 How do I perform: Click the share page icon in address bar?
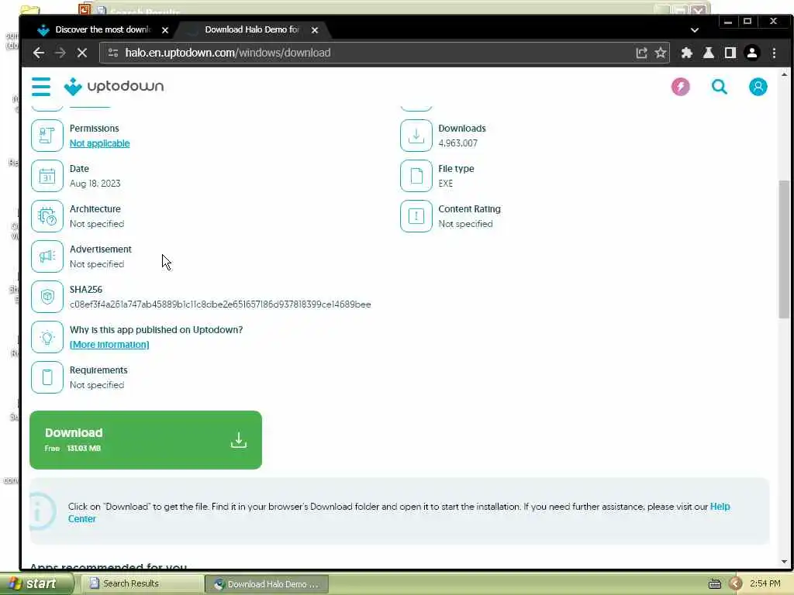coord(641,53)
